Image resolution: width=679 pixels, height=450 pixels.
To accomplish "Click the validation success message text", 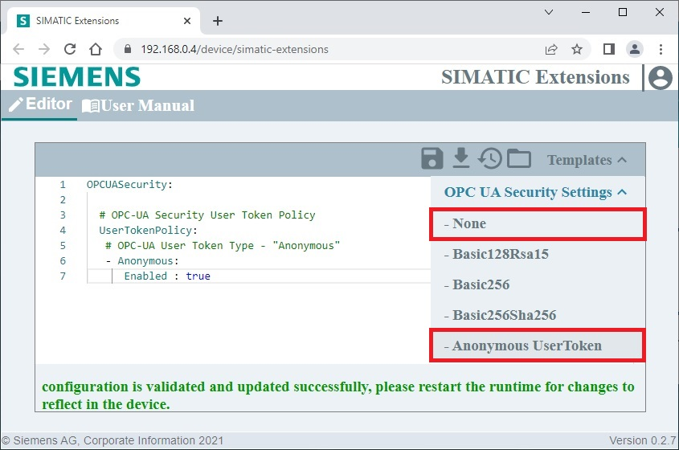I will 338,395.
